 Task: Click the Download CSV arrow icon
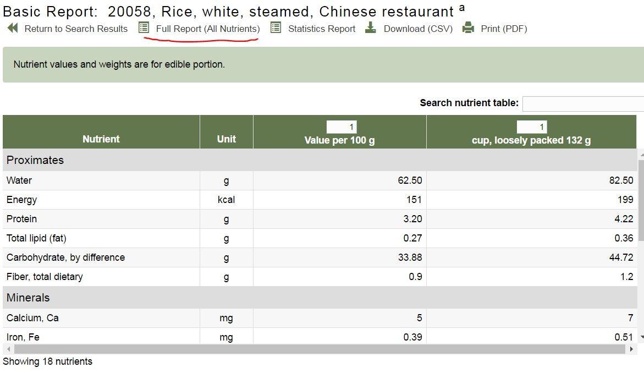point(371,28)
